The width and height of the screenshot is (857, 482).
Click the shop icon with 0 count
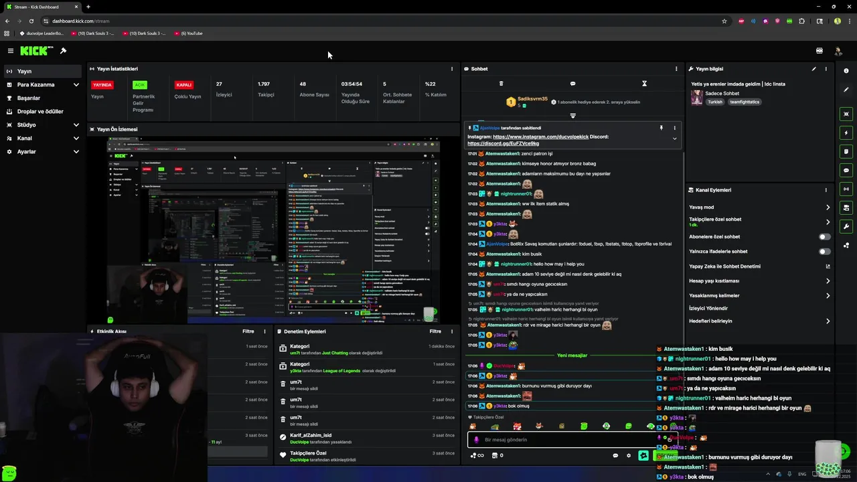point(497,456)
